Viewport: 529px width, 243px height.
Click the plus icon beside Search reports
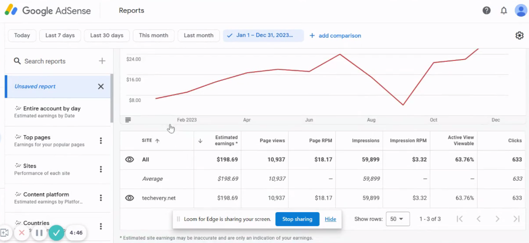tap(102, 61)
